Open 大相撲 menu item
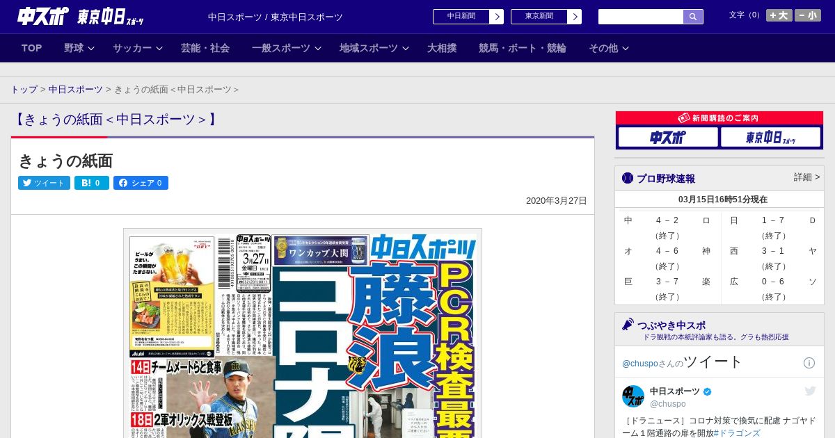 pos(442,48)
